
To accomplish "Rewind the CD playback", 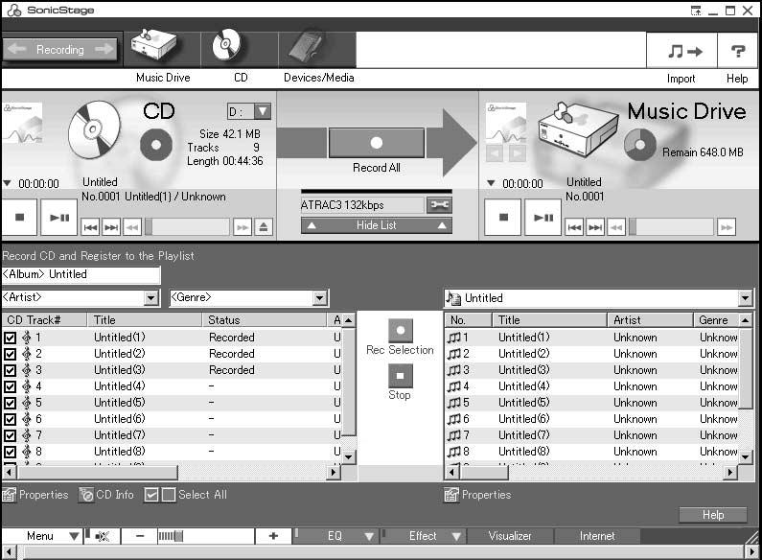I will 132,227.
